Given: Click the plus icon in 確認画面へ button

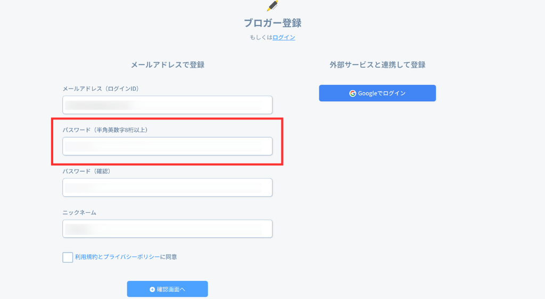Looking at the screenshot, I should (x=152, y=289).
